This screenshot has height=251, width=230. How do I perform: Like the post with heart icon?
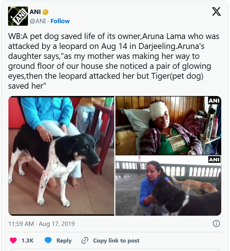click(x=13, y=240)
